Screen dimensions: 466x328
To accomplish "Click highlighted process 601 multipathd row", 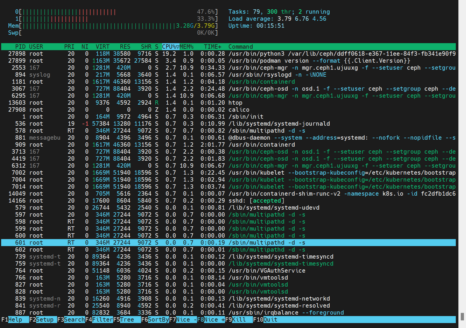I will coord(228,243).
